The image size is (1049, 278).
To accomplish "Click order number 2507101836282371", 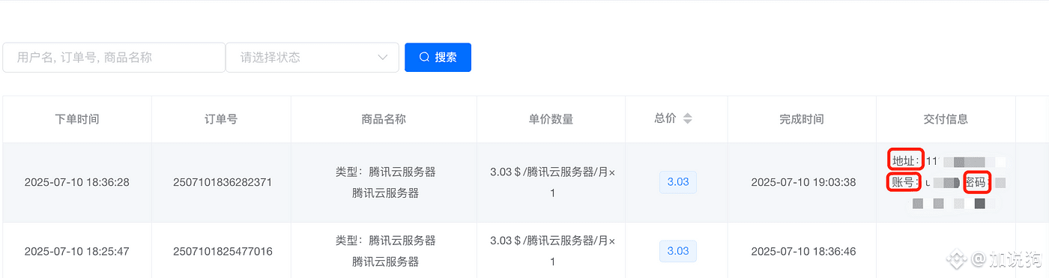I will coord(223,182).
